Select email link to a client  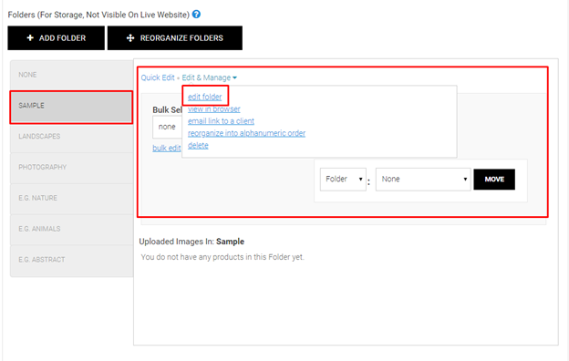(221, 121)
